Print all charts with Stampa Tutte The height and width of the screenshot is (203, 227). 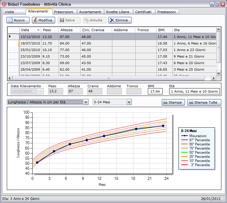pyautogui.click(x=204, y=102)
